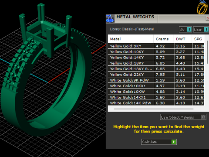Click the 3.14 DWT value
The image size is (209, 157).
pos(180,92)
